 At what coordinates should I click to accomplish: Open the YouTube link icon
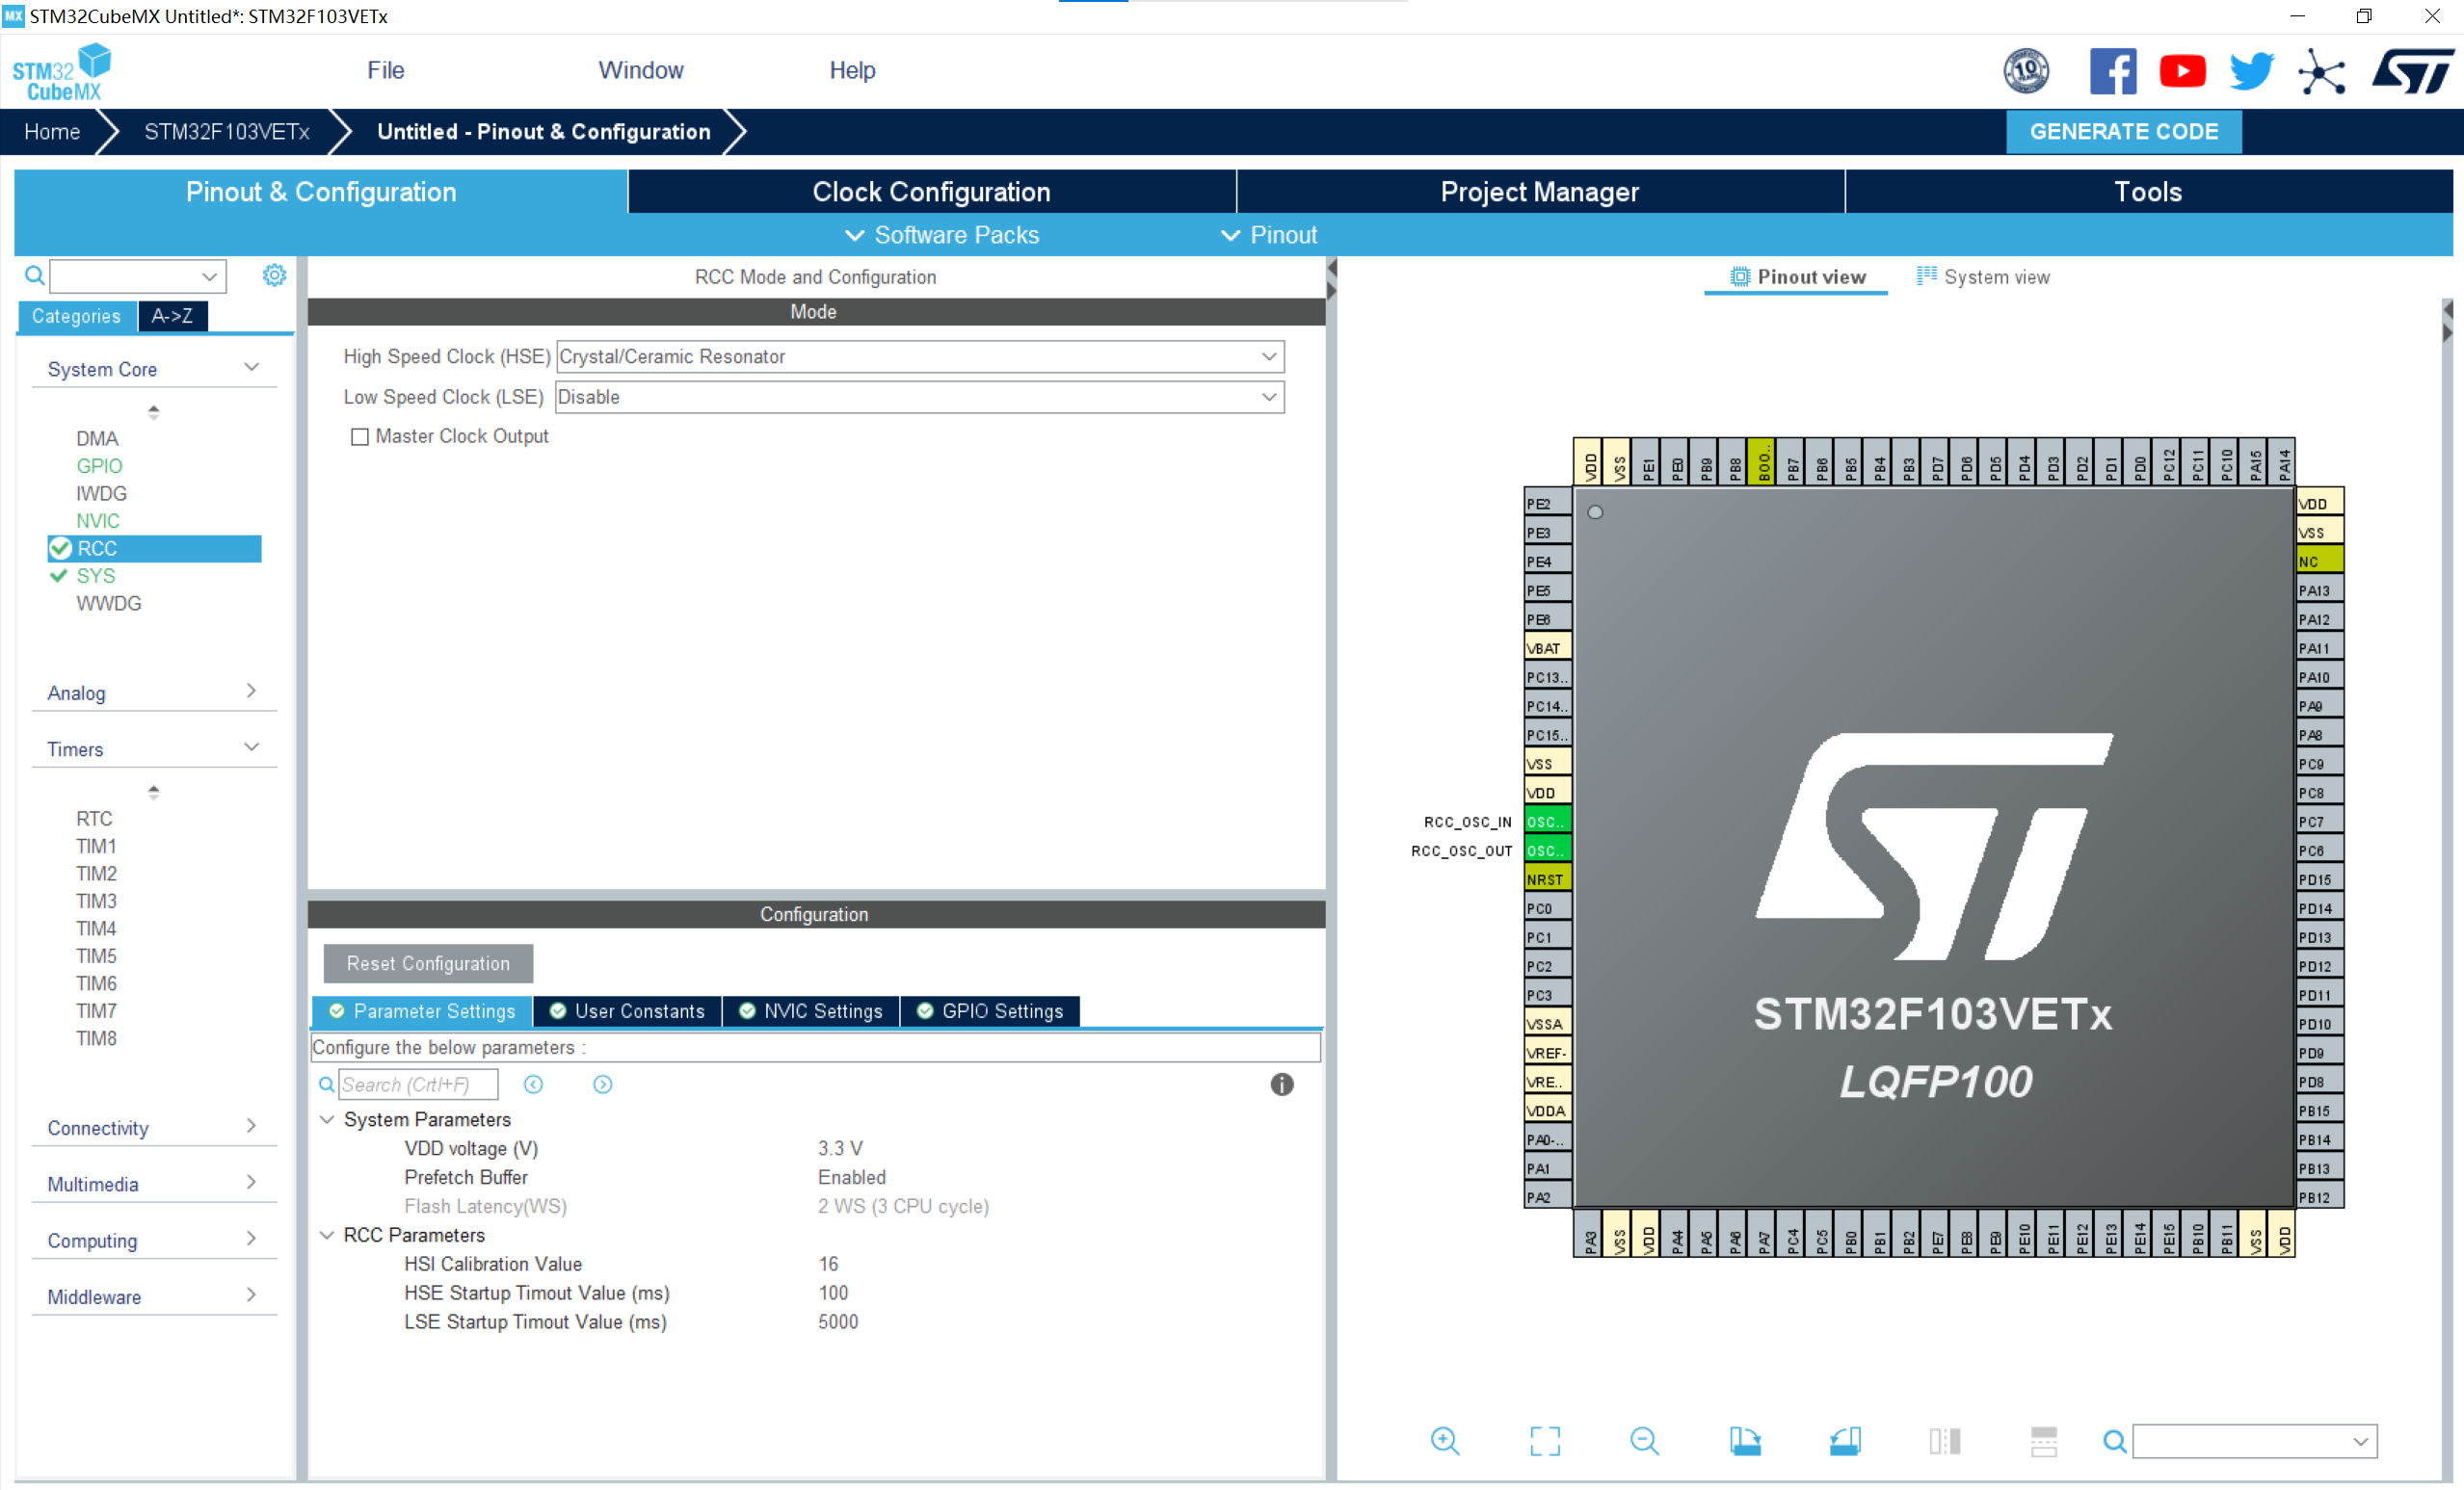click(2182, 71)
